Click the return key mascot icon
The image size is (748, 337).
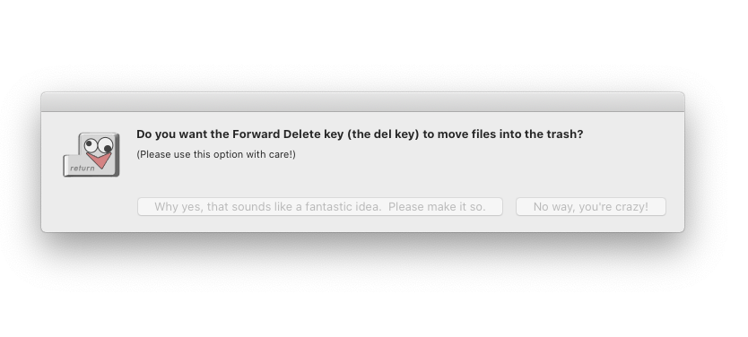click(91, 154)
